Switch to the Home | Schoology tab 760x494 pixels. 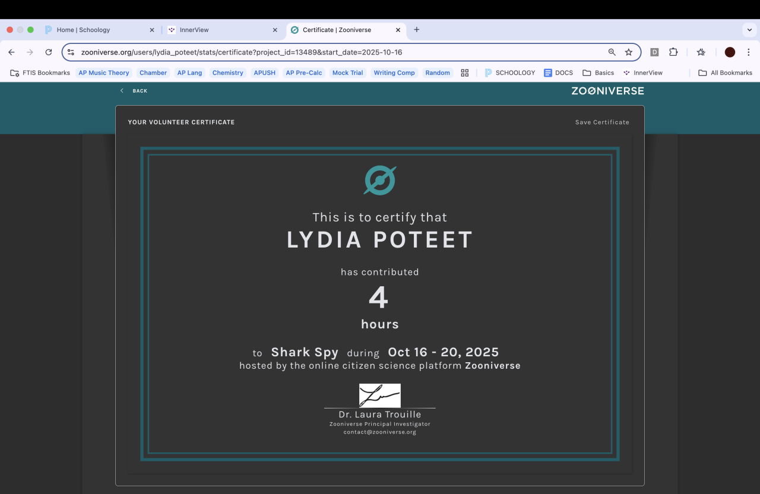[x=100, y=30]
